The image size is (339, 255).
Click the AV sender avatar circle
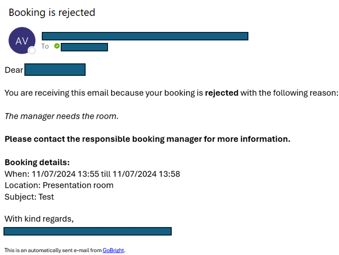(22, 40)
